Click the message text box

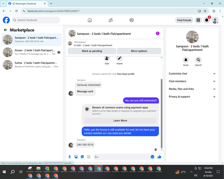(x=122, y=157)
